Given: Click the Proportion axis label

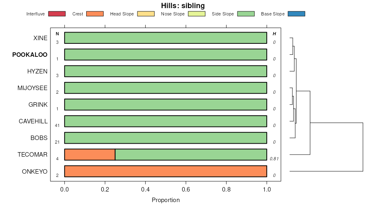Looking at the screenshot, I should [166, 200].
